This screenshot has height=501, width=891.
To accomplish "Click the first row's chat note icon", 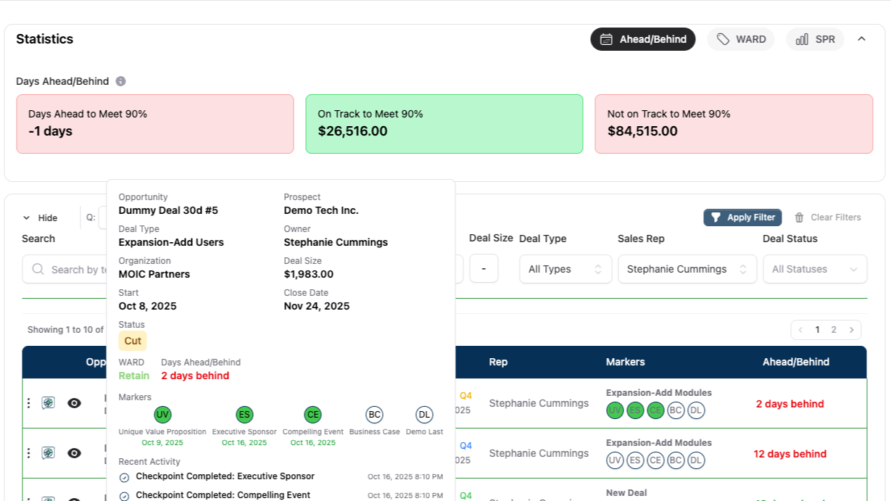I will [48, 403].
